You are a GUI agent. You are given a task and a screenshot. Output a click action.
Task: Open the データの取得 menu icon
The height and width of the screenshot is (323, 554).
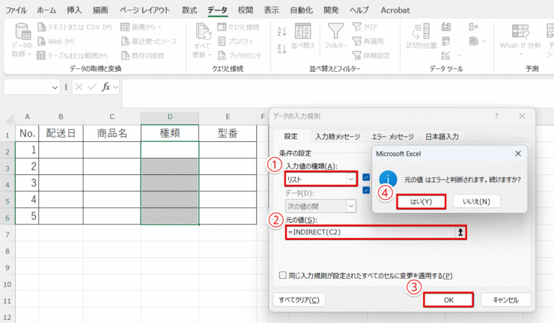22,31
